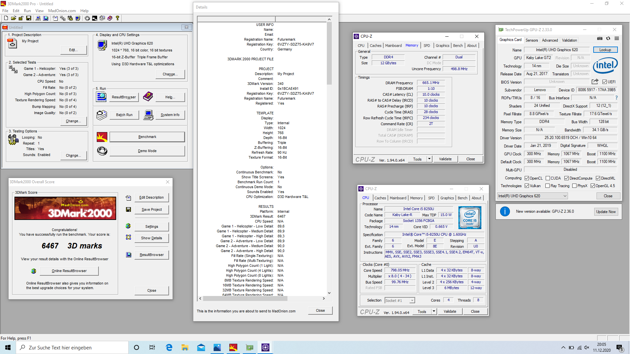
Task: Click the Open project folder toolbar icon
Action: coord(13,18)
